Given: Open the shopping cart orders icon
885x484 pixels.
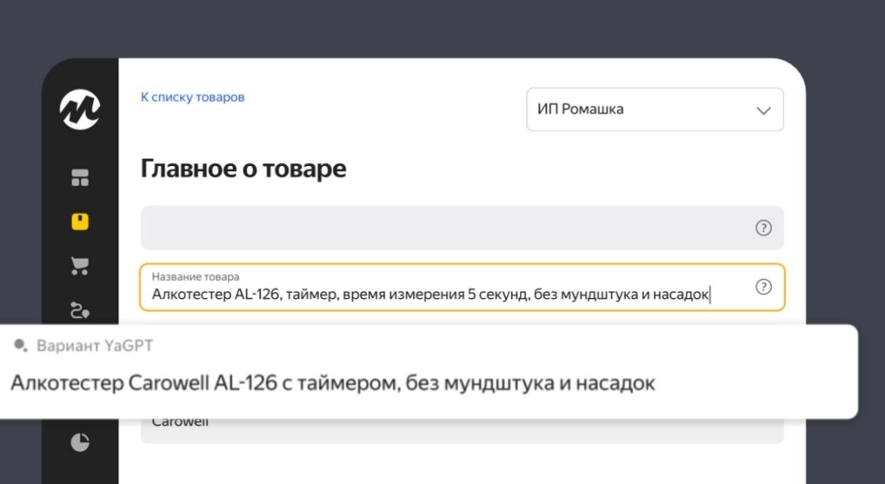Looking at the screenshot, I should [80, 265].
